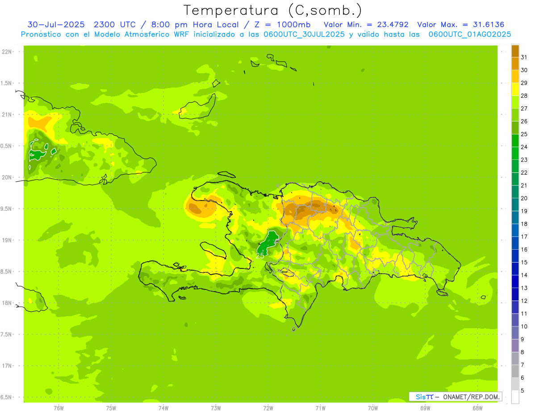Click the legend tick value "8"
The height and width of the screenshot is (414, 536).
pos(523,352)
